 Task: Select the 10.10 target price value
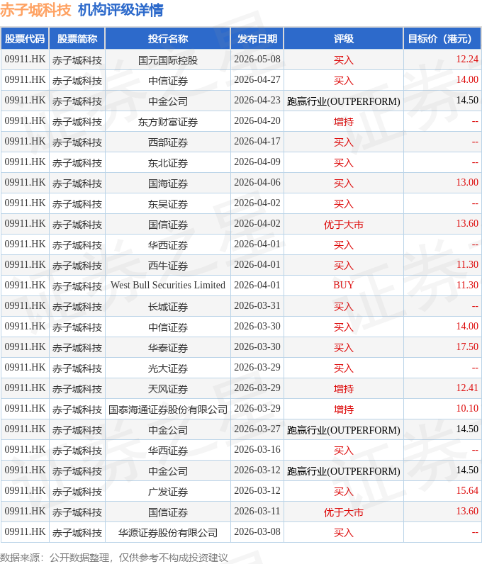[467, 408]
